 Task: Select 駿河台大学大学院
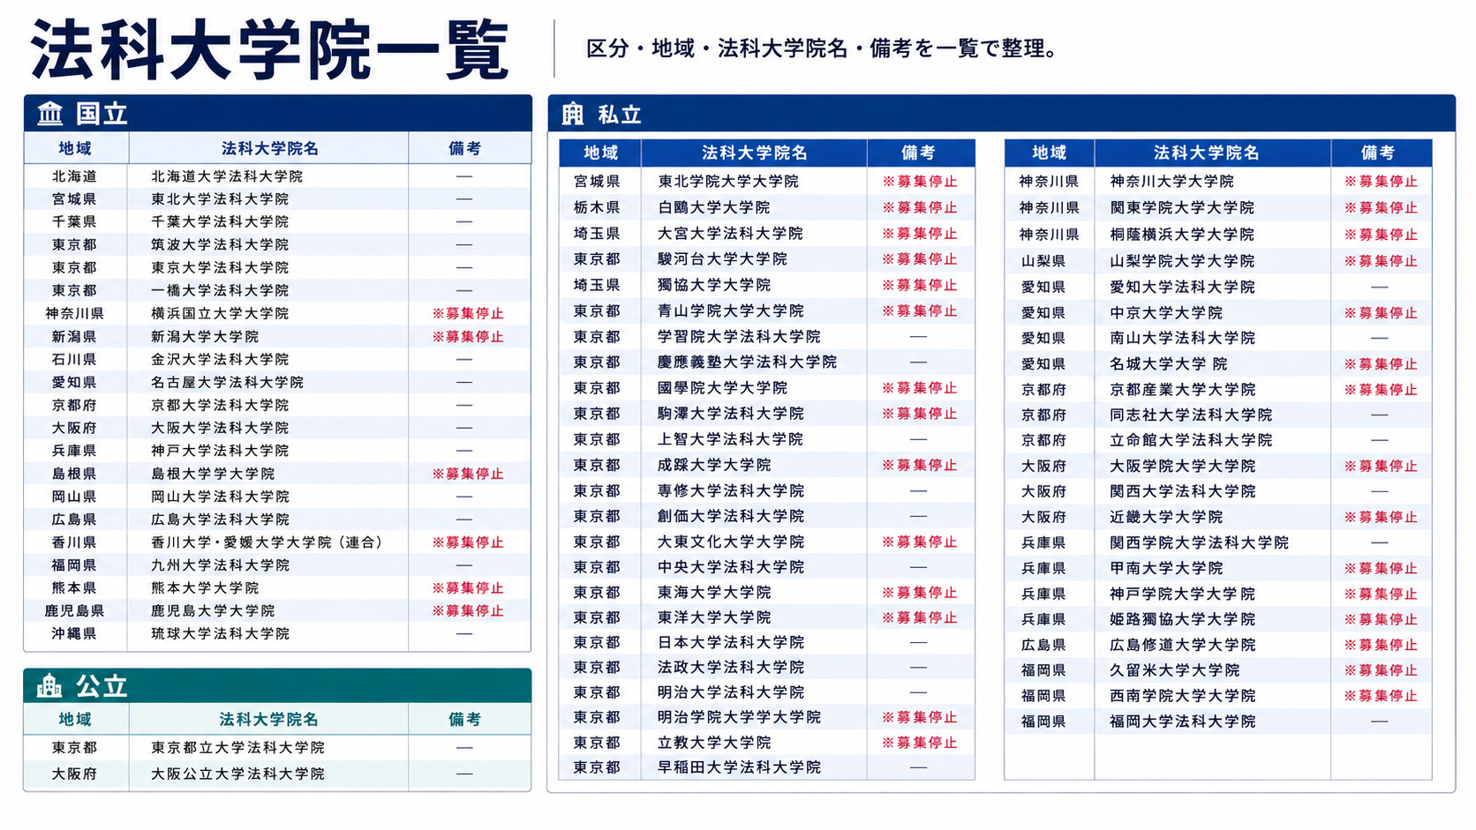point(722,258)
